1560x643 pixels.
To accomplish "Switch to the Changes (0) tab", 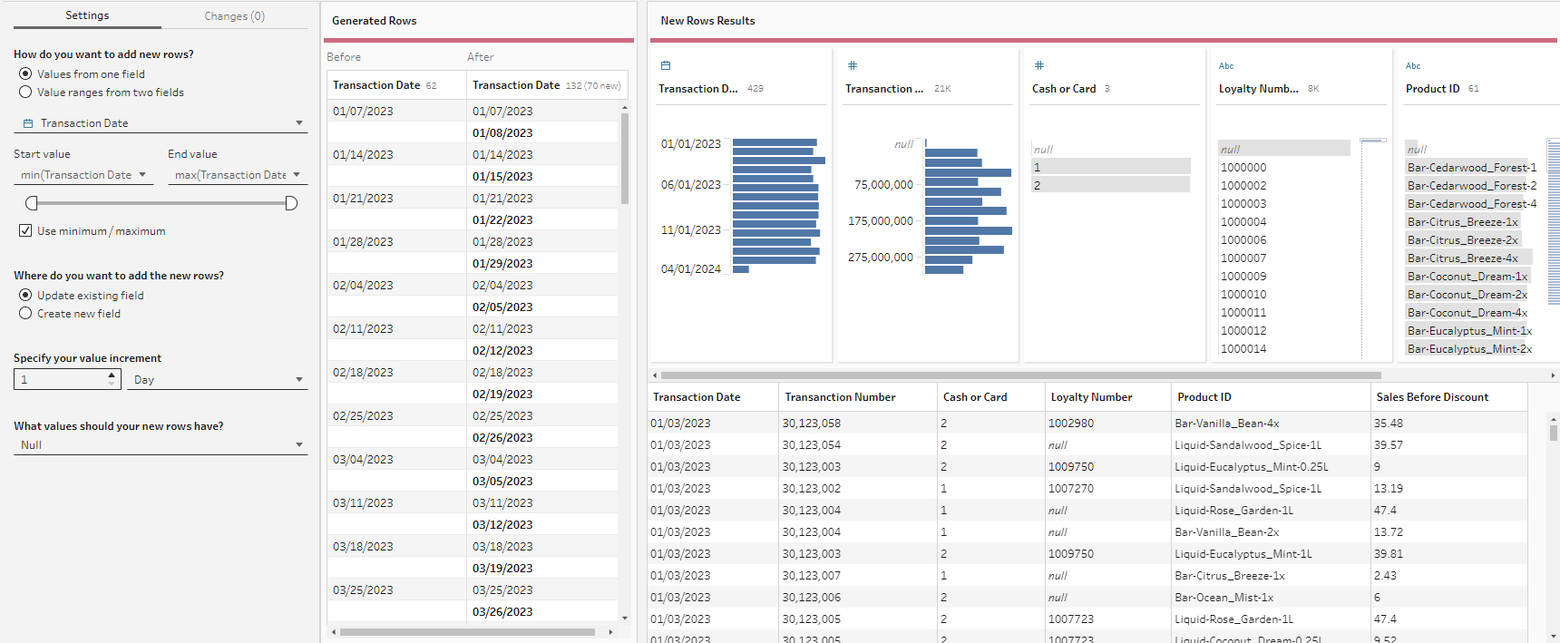I will click(x=234, y=16).
